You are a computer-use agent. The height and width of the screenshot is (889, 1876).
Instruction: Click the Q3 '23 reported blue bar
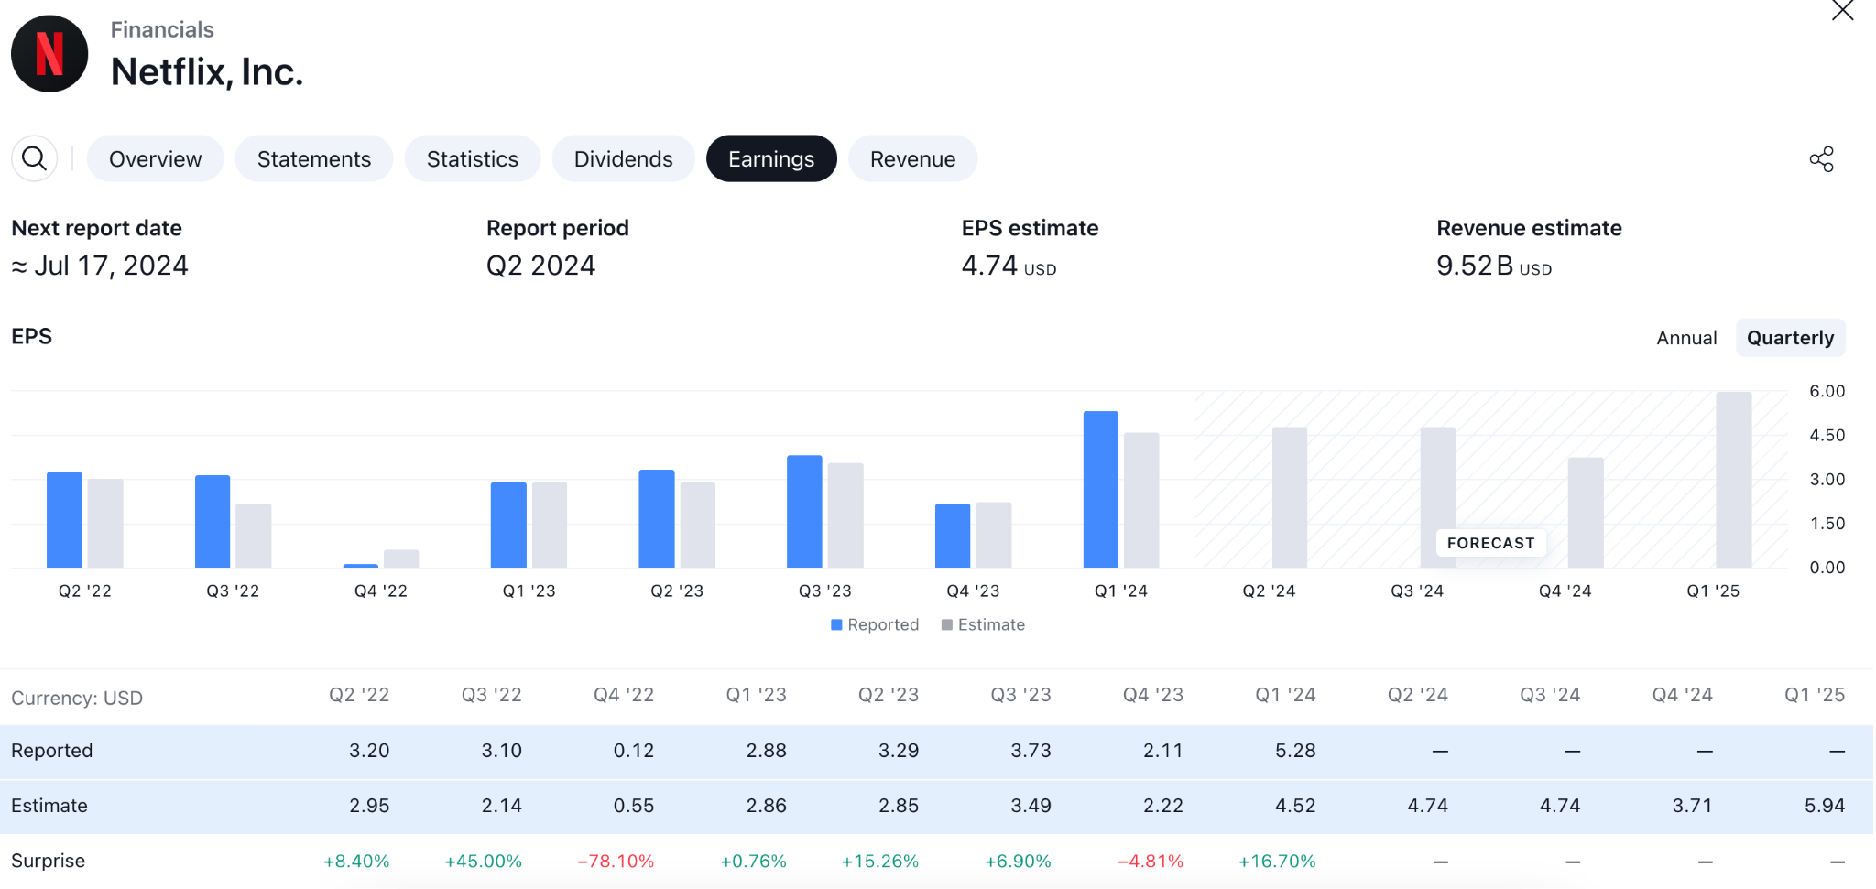[804, 512]
